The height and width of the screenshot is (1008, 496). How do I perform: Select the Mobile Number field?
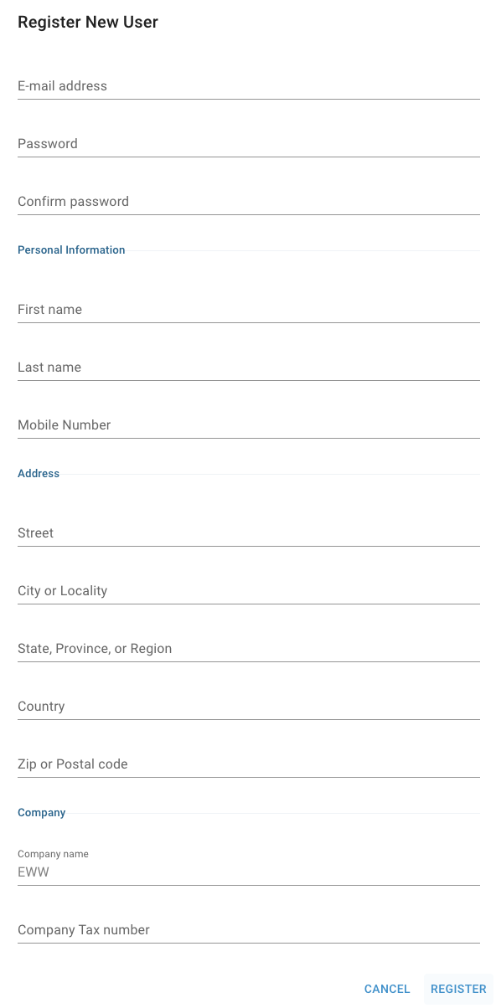248,424
